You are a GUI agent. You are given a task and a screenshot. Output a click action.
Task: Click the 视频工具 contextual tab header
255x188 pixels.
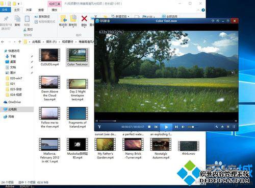(x=55, y=4)
